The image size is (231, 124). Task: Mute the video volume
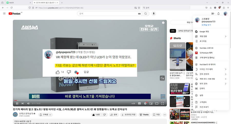tap(28, 104)
